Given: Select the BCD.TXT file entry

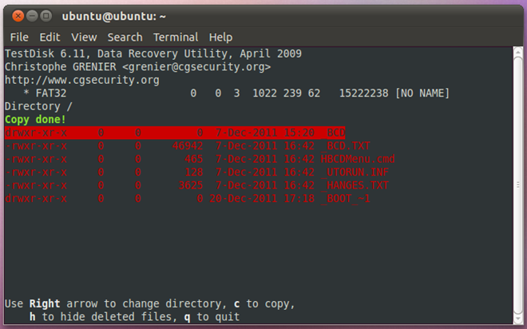Looking at the screenshot, I should tap(177, 146).
